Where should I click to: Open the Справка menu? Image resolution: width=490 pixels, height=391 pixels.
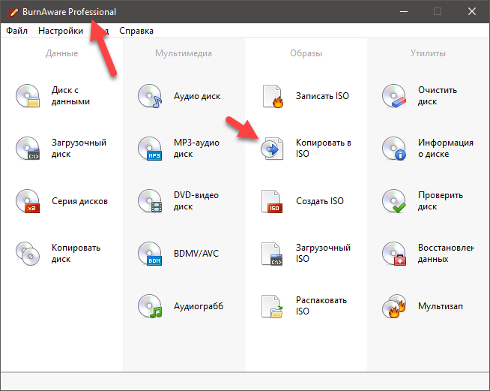click(x=136, y=31)
